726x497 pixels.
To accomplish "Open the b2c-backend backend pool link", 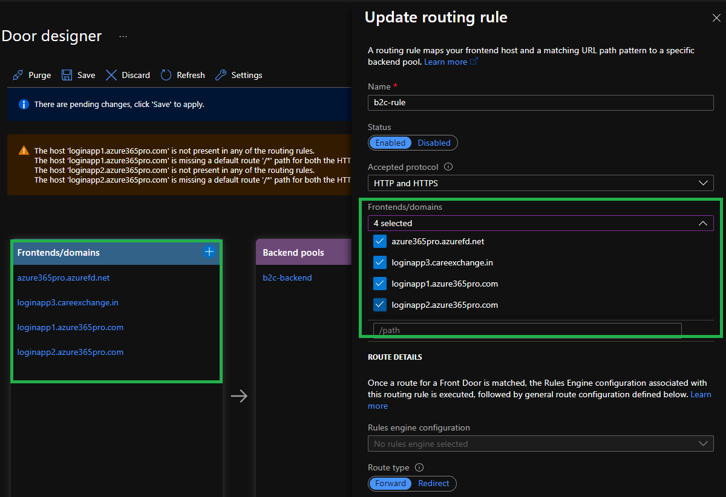I will (287, 278).
